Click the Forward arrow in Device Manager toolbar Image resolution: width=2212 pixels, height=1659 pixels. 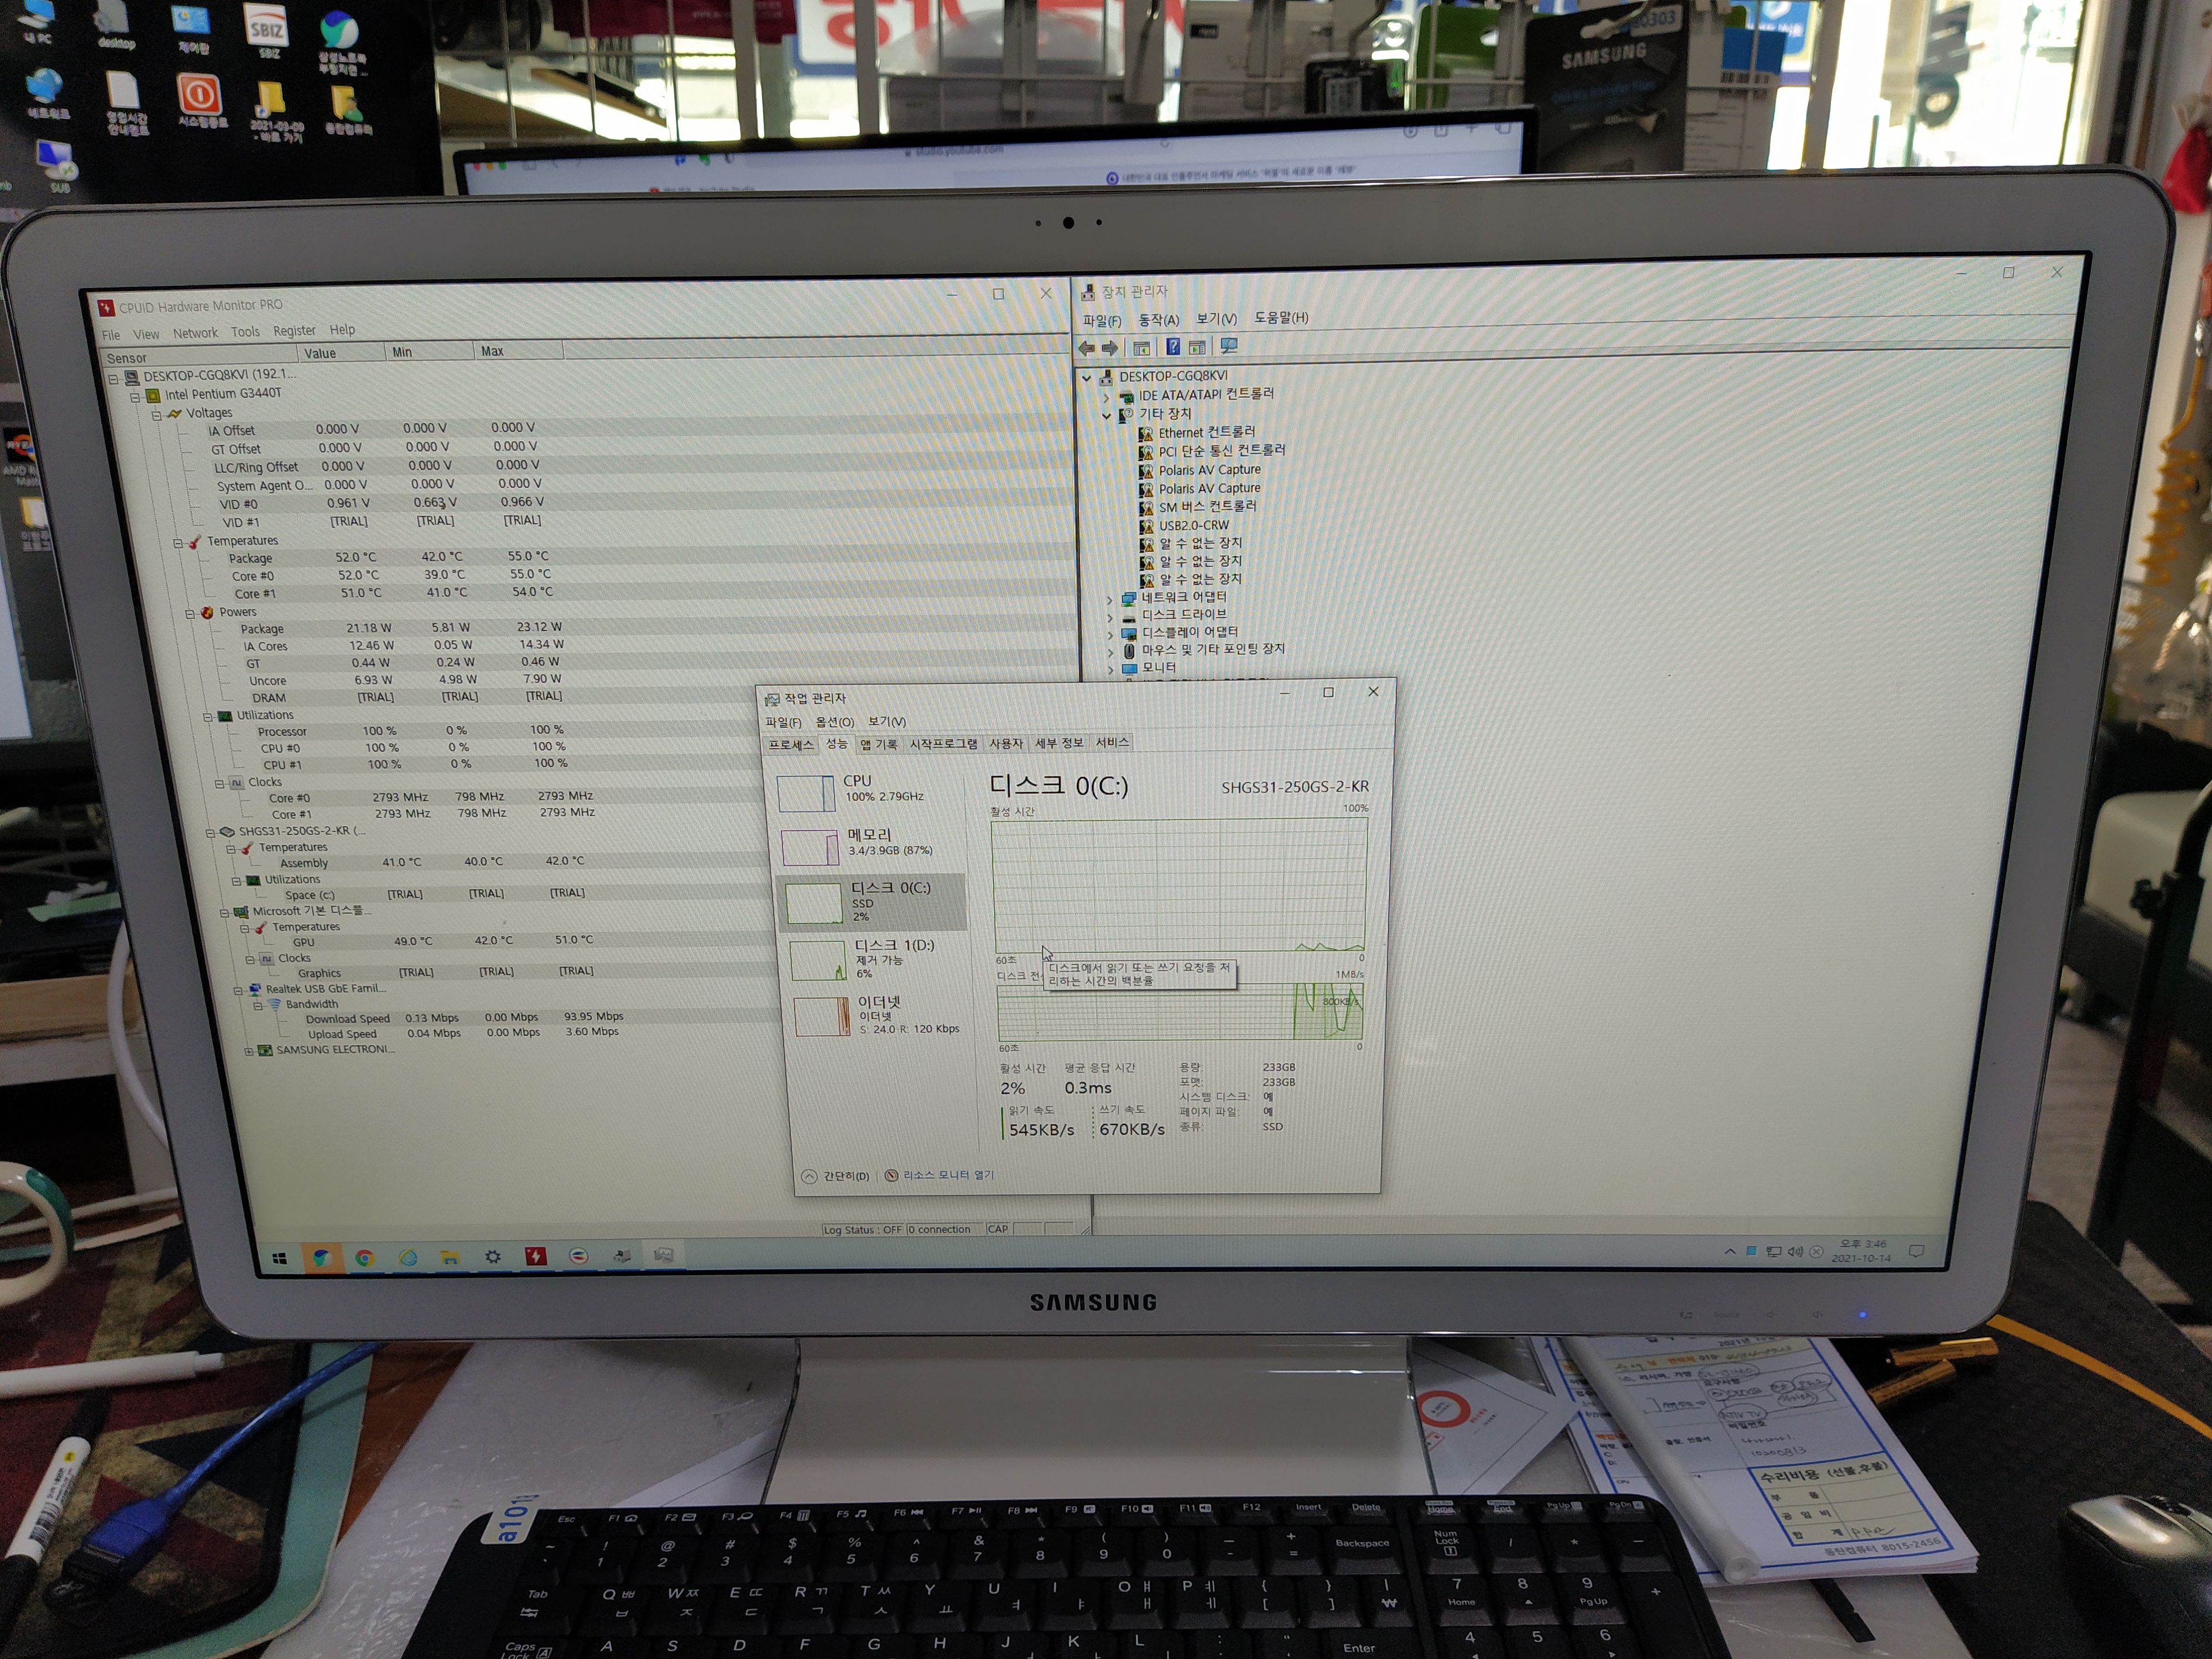coord(1110,348)
